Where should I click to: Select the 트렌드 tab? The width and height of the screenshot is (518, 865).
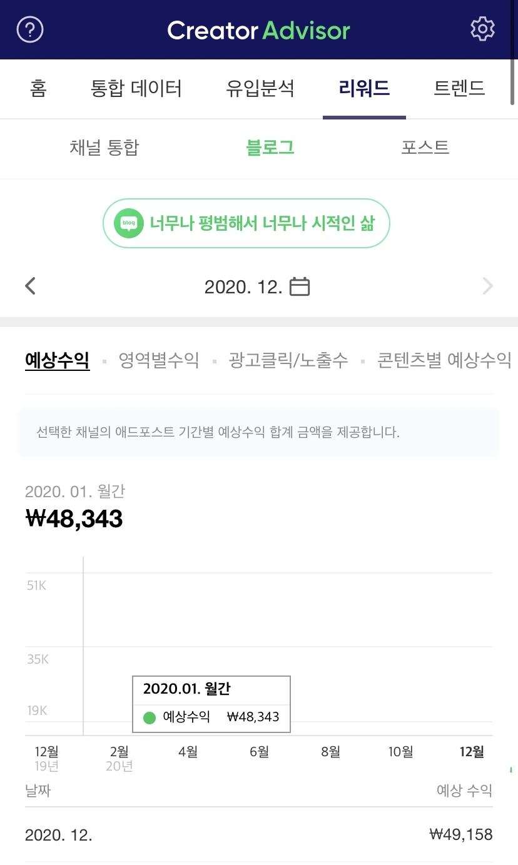coord(459,88)
